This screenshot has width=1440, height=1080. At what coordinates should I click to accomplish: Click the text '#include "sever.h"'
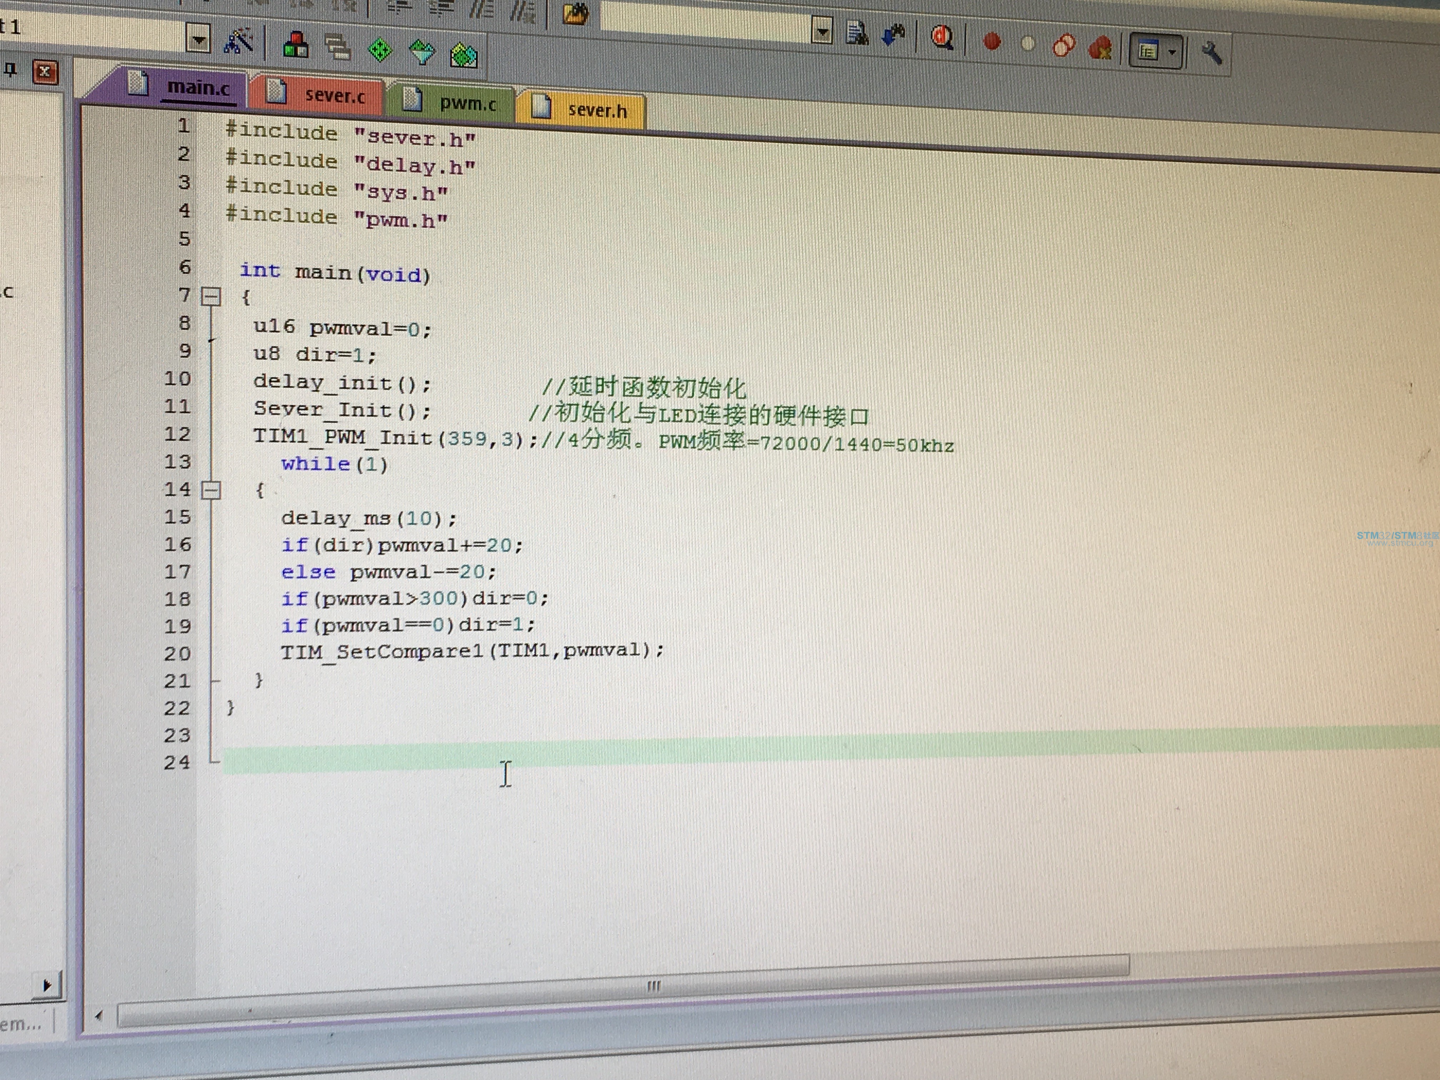(350, 135)
